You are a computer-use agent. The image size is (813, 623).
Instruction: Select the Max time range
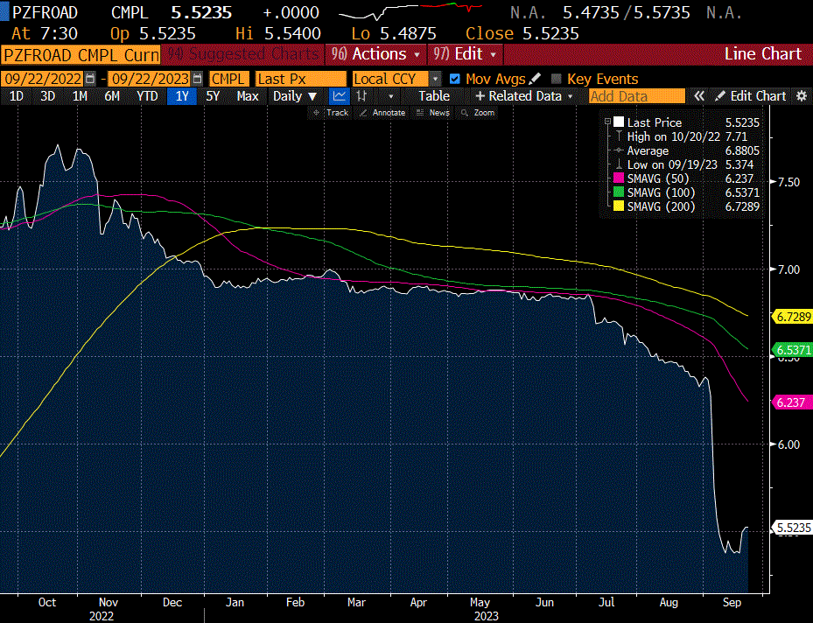click(248, 96)
